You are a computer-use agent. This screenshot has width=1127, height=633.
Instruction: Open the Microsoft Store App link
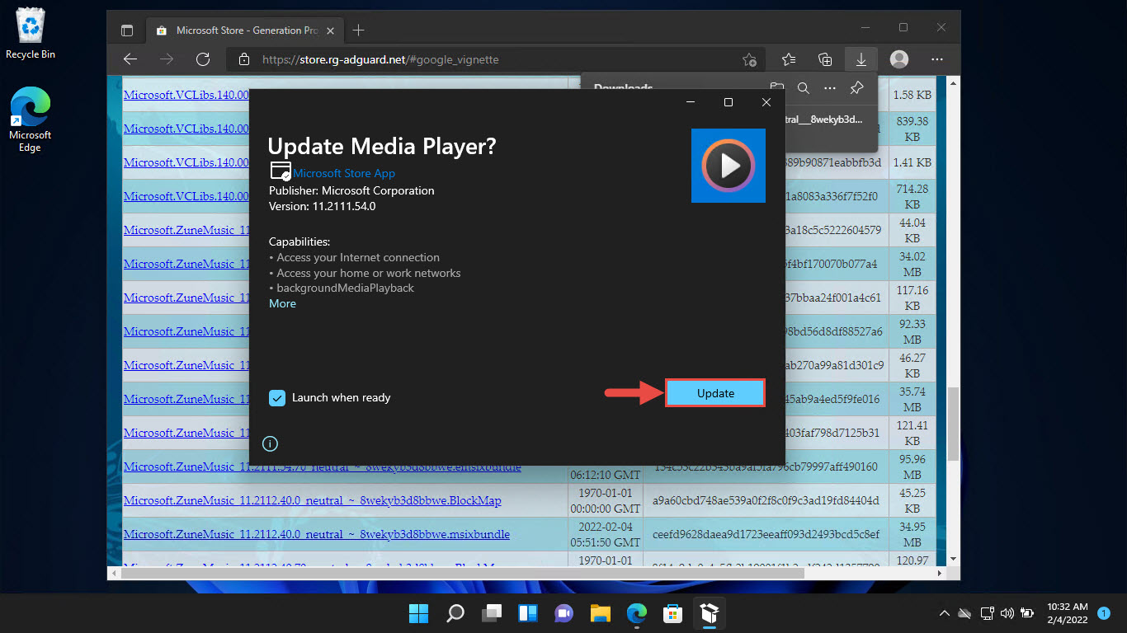344,173
